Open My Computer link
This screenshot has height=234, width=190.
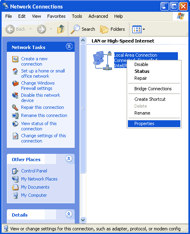(x=34, y=195)
